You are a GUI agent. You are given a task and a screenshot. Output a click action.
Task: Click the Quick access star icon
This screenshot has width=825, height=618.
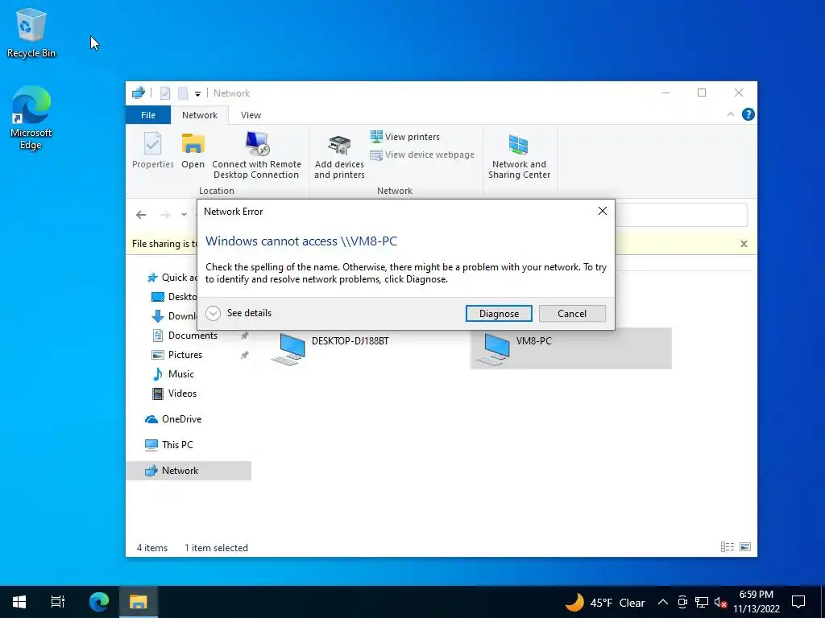[x=152, y=278]
